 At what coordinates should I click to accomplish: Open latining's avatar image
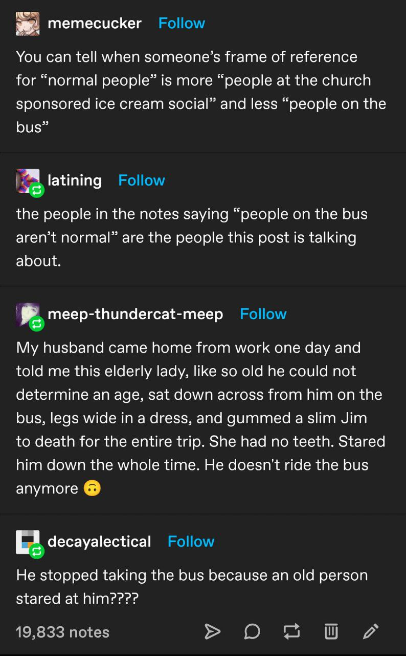26,180
